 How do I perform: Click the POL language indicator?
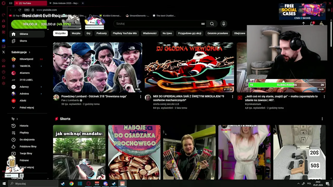[x=309, y=184]
